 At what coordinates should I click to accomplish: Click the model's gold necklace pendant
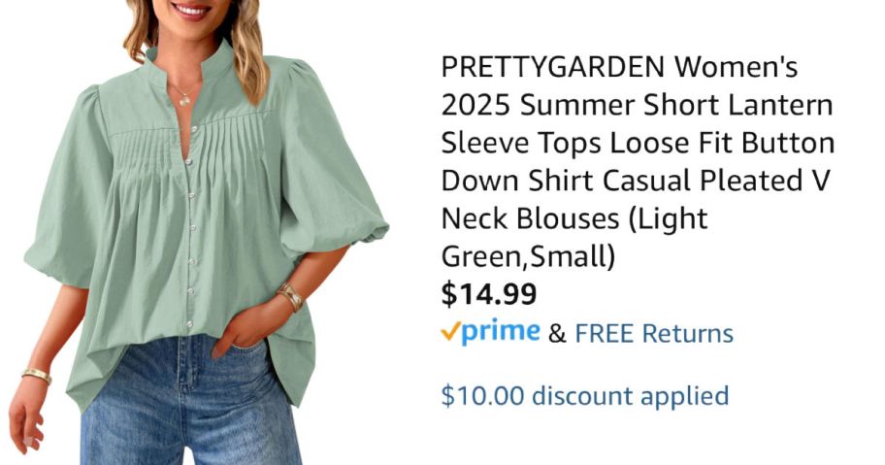click(184, 101)
